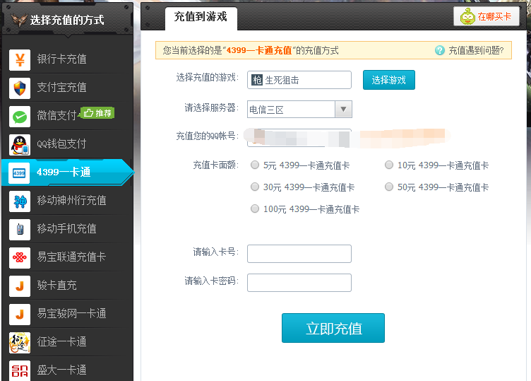Select 5元 4399一卡通充值卡 radio
The height and width of the screenshot is (381, 531).
click(x=255, y=165)
